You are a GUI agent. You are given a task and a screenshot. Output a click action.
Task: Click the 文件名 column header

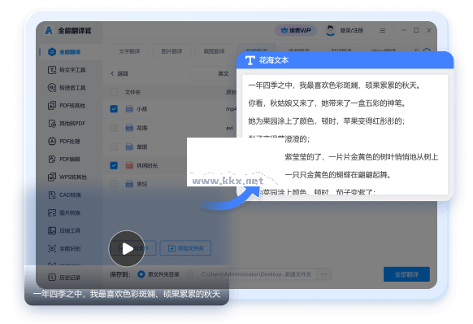click(132, 92)
